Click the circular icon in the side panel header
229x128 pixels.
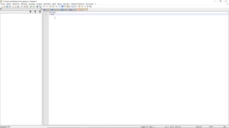tap(40, 12)
